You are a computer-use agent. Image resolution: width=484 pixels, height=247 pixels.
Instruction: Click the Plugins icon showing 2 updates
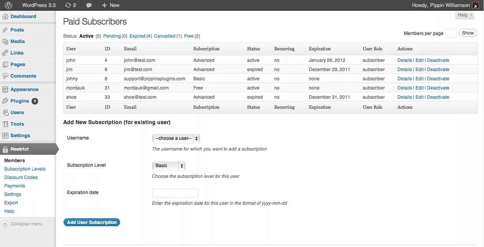pyautogui.click(x=6, y=101)
